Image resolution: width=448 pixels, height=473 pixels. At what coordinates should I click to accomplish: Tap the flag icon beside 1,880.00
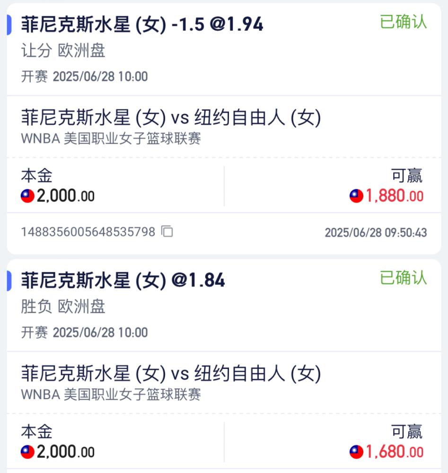click(x=356, y=196)
